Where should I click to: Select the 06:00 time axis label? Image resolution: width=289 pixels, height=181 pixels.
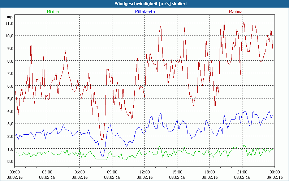(x=80, y=172)
